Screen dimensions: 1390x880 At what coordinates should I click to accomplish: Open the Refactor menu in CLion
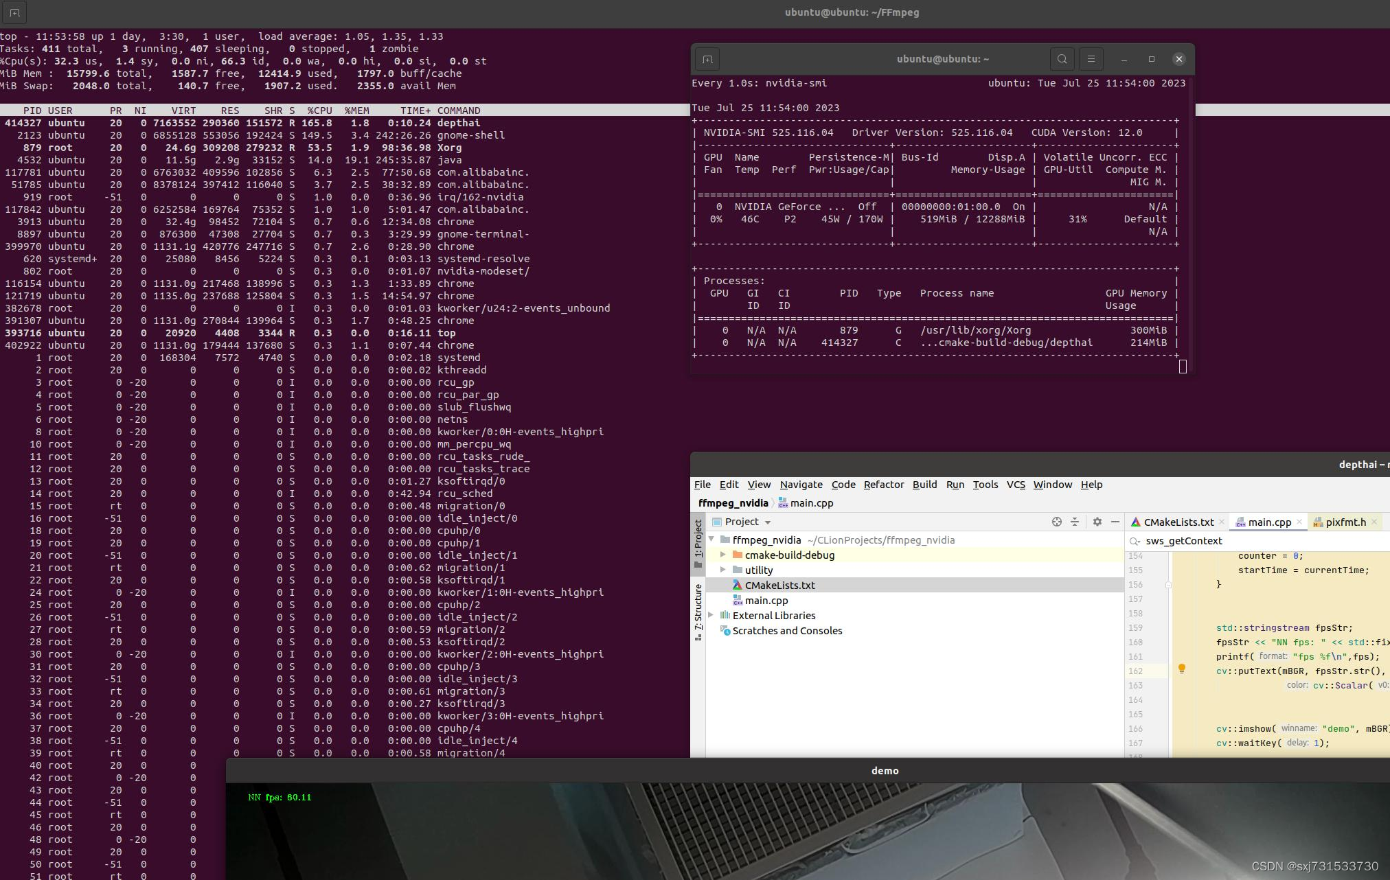[x=884, y=485]
